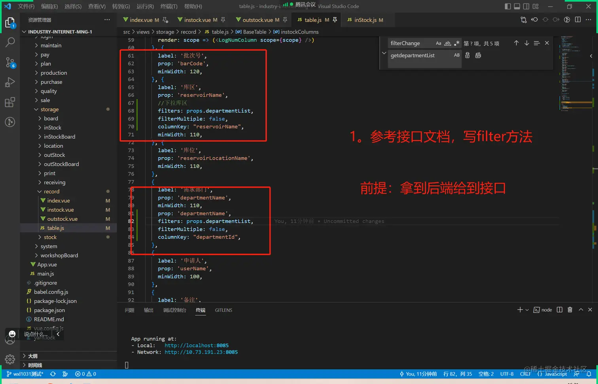Toggle Match Case in find widget
Screen dimensions: 598x384
click(x=438, y=43)
